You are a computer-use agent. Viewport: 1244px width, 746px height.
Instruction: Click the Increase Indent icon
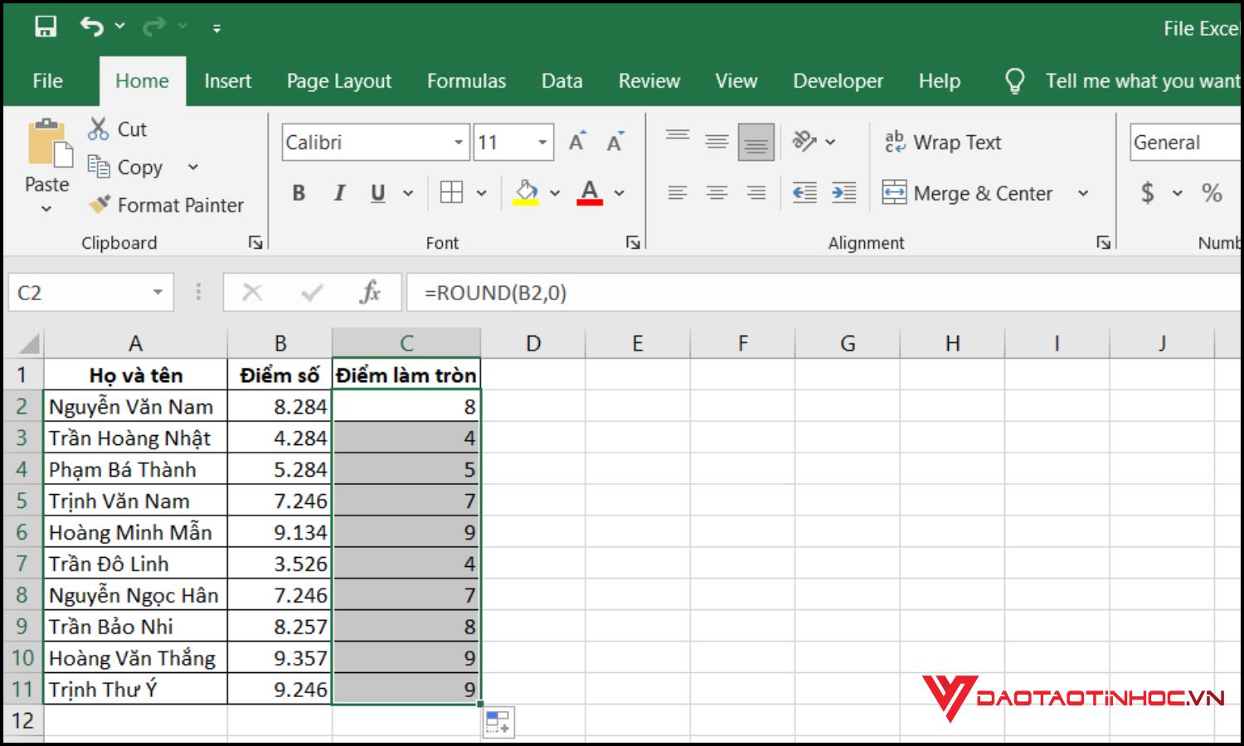coord(843,193)
